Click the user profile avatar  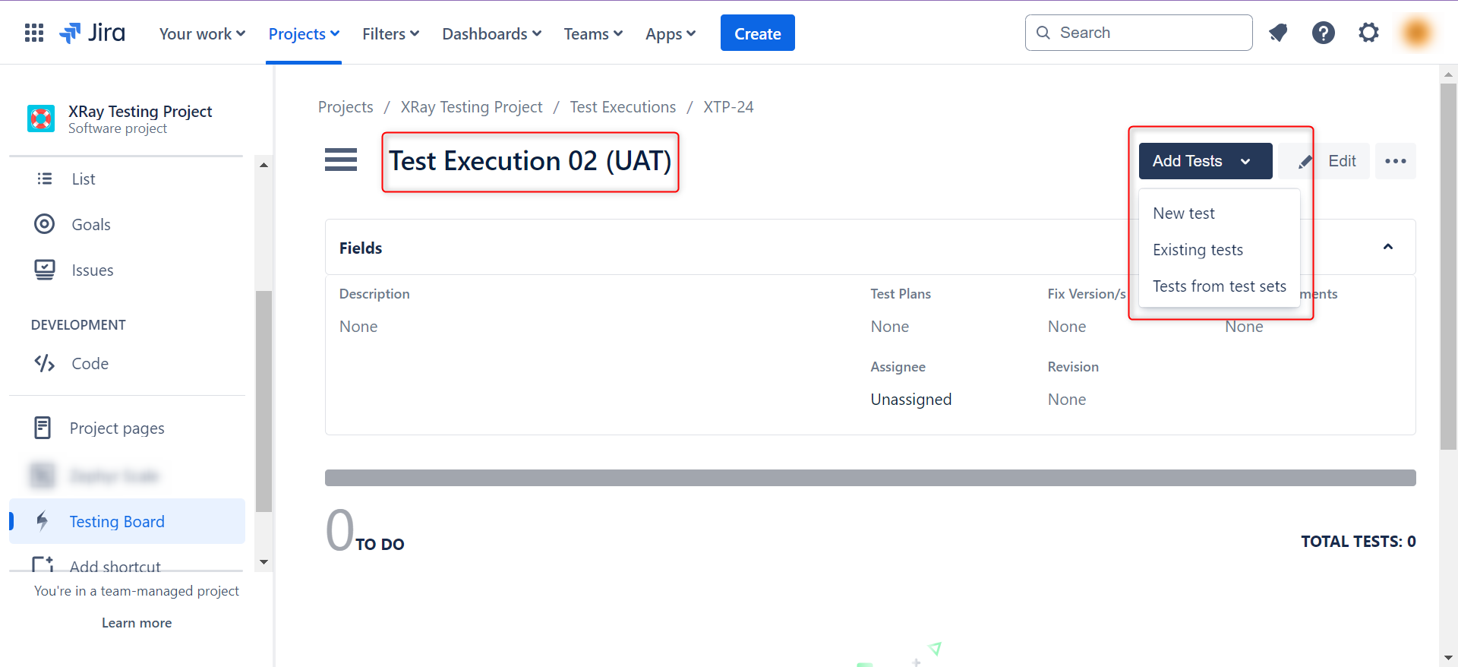pyautogui.click(x=1416, y=33)
